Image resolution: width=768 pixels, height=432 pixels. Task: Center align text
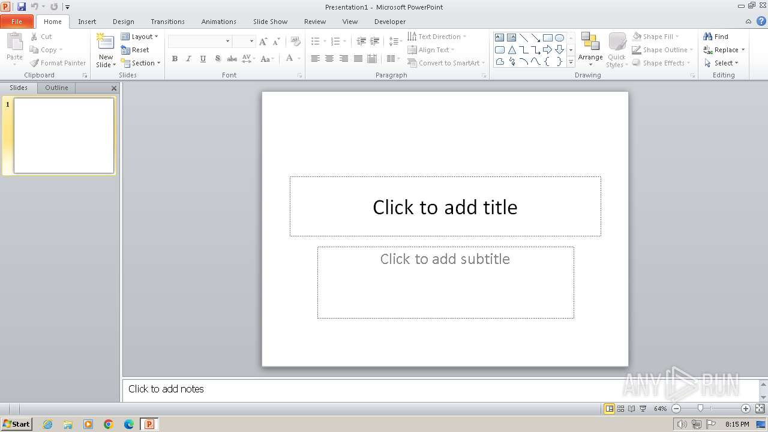(x=329, y=59)
